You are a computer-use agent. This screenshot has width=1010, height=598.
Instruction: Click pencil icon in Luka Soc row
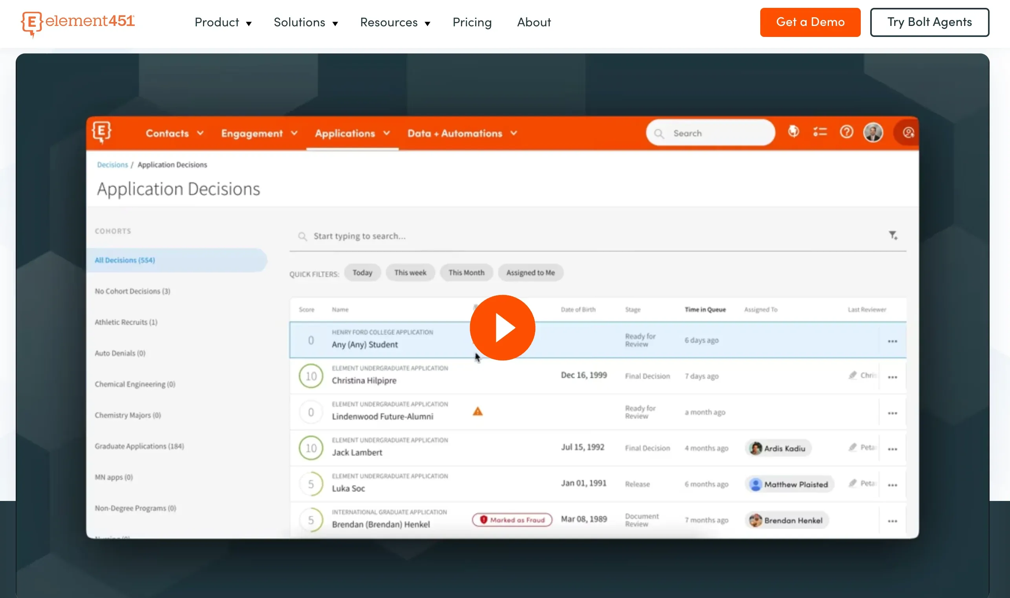852,483
